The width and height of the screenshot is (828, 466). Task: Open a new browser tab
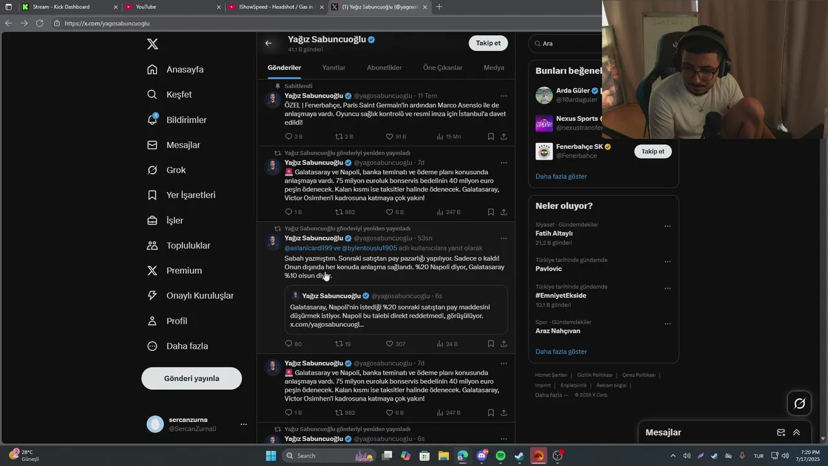tap(439, 6)
